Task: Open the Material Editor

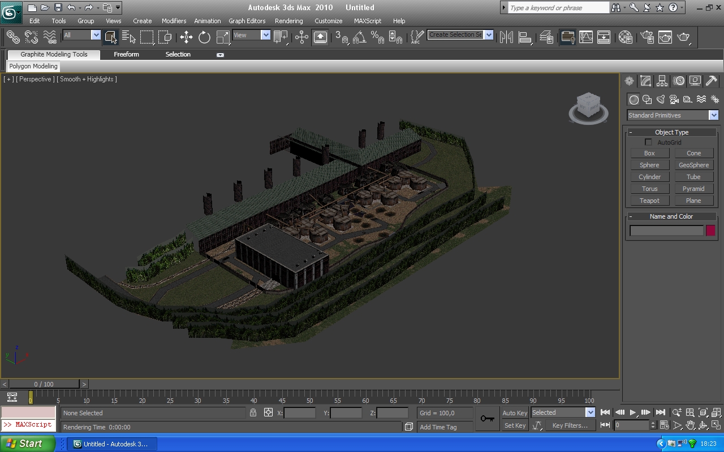Action: (625, 37)
